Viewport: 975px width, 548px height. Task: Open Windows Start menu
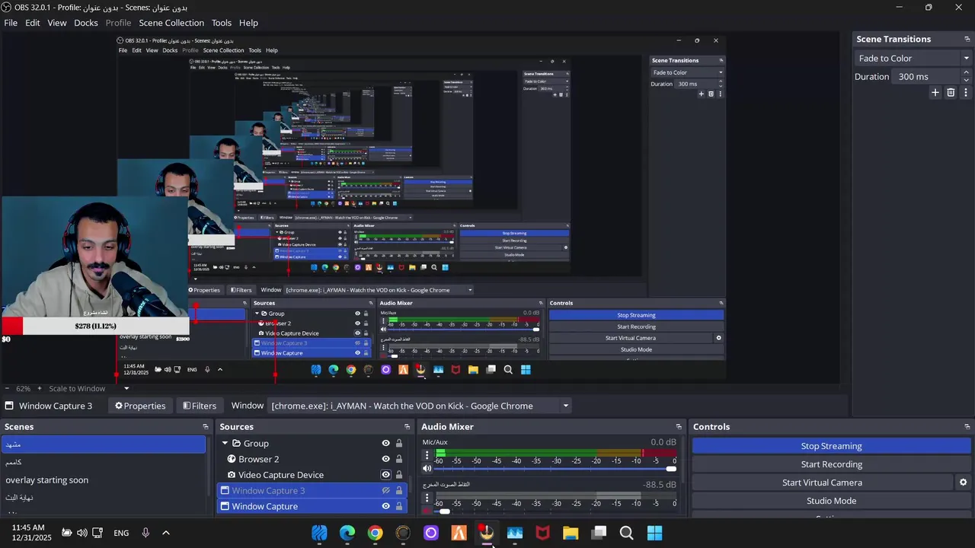pyautogui.click(x=654, y=533)
